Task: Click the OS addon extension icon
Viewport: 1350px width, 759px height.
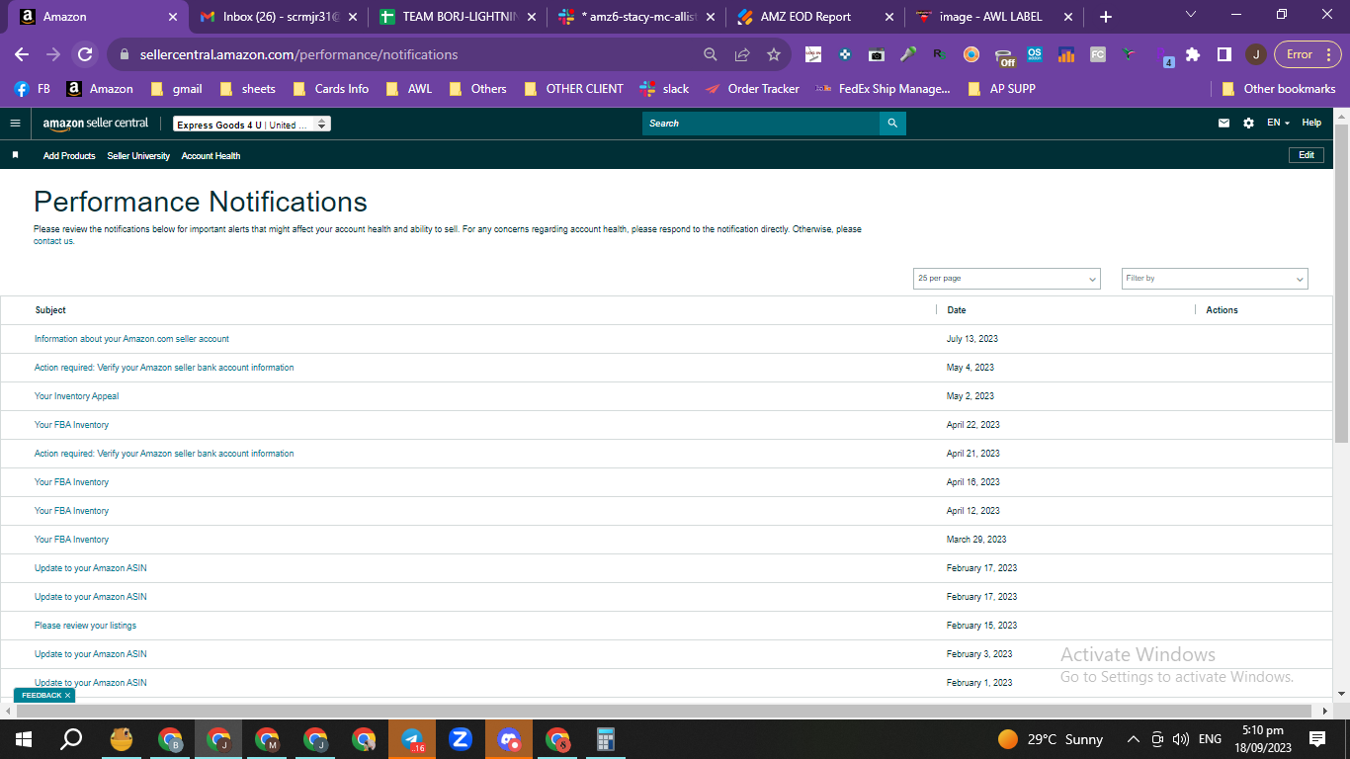Action: pyautogui.click(x=1035, y=55)
